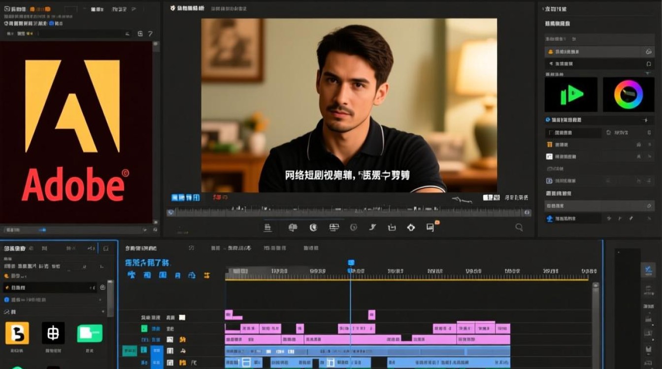Select the highlighted orange-icon row in project panel
662x369 pixels.
tap(49, 287)
